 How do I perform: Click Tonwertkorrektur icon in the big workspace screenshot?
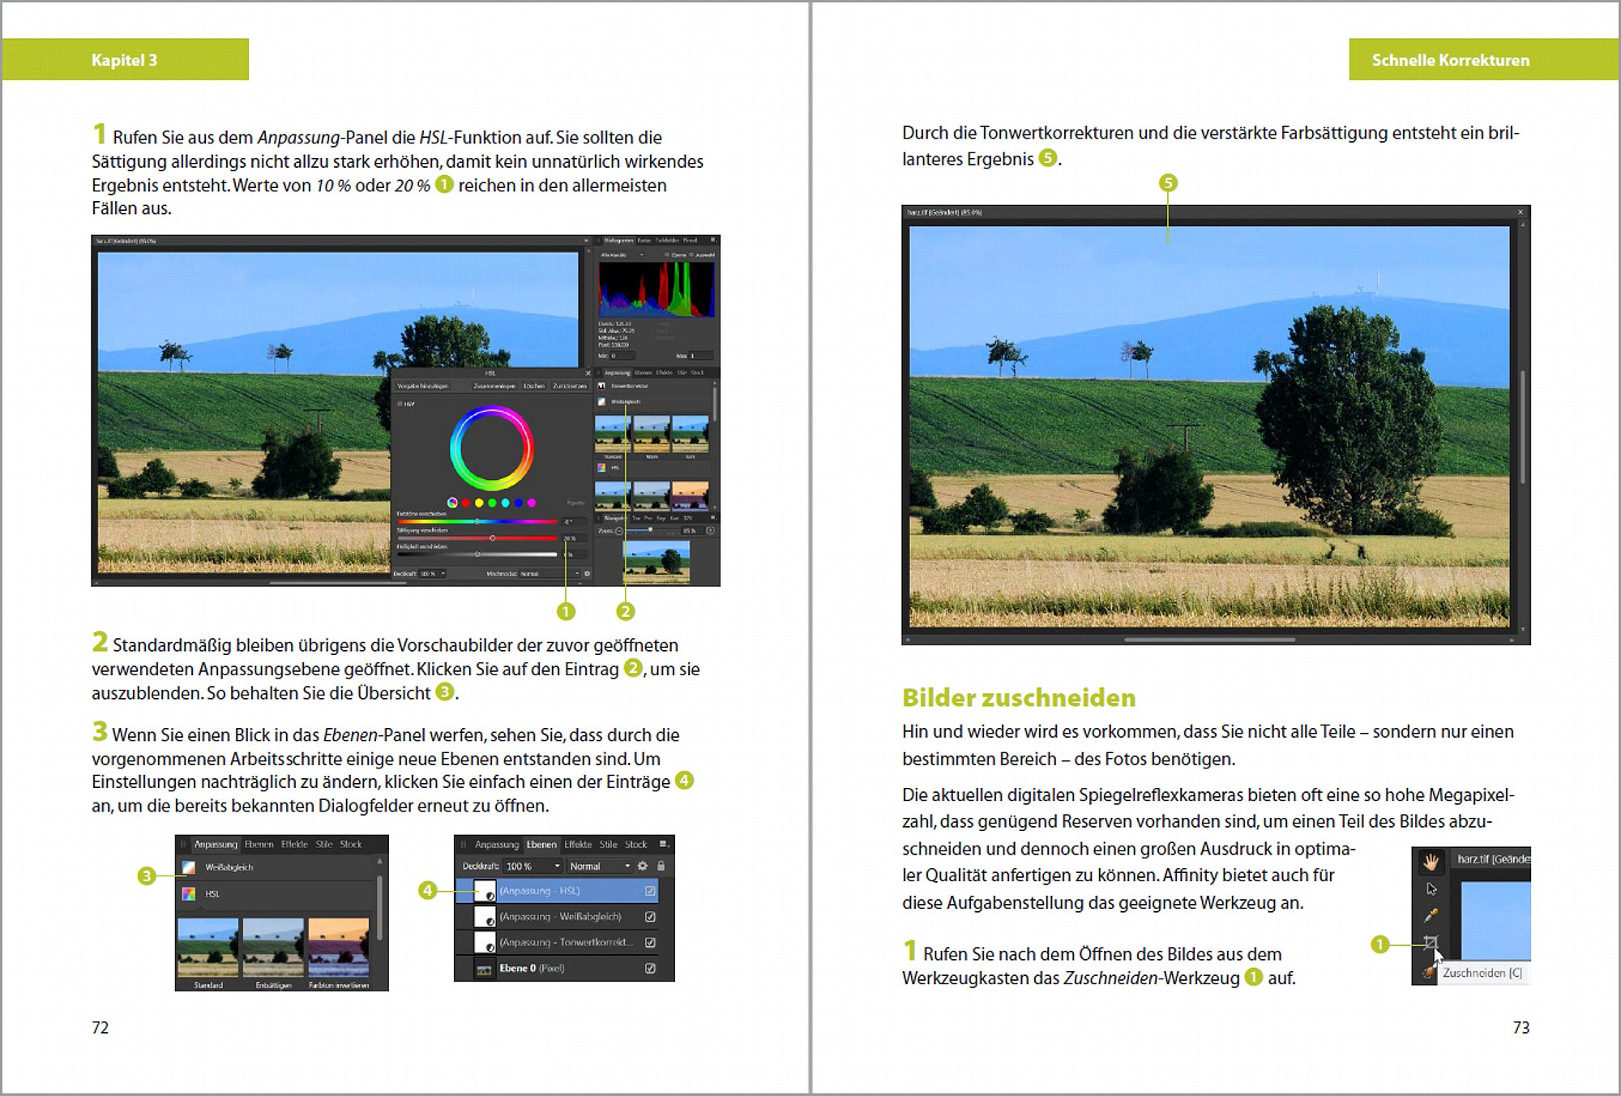pos(601,386)
